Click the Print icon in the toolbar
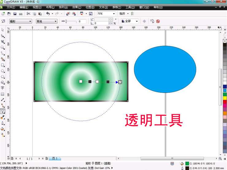Screen dimensions: 227x170 21,14
